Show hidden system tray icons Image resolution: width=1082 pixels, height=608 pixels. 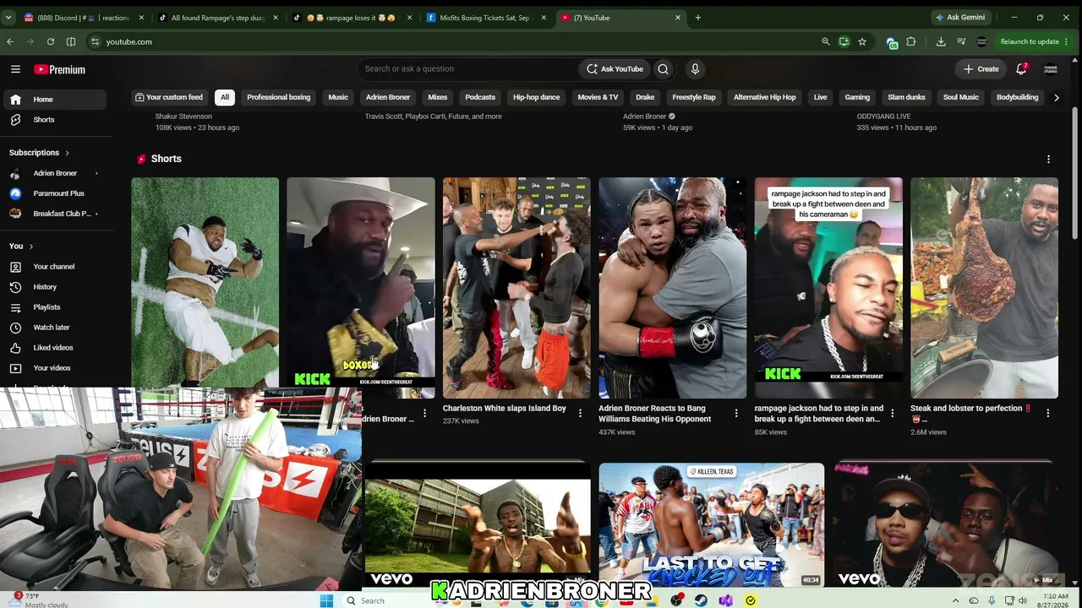click(956, 600)
